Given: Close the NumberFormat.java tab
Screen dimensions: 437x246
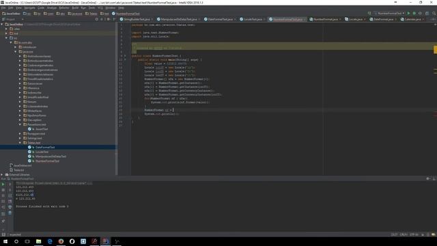Looking at the screenshot, I should click(340, 19).
